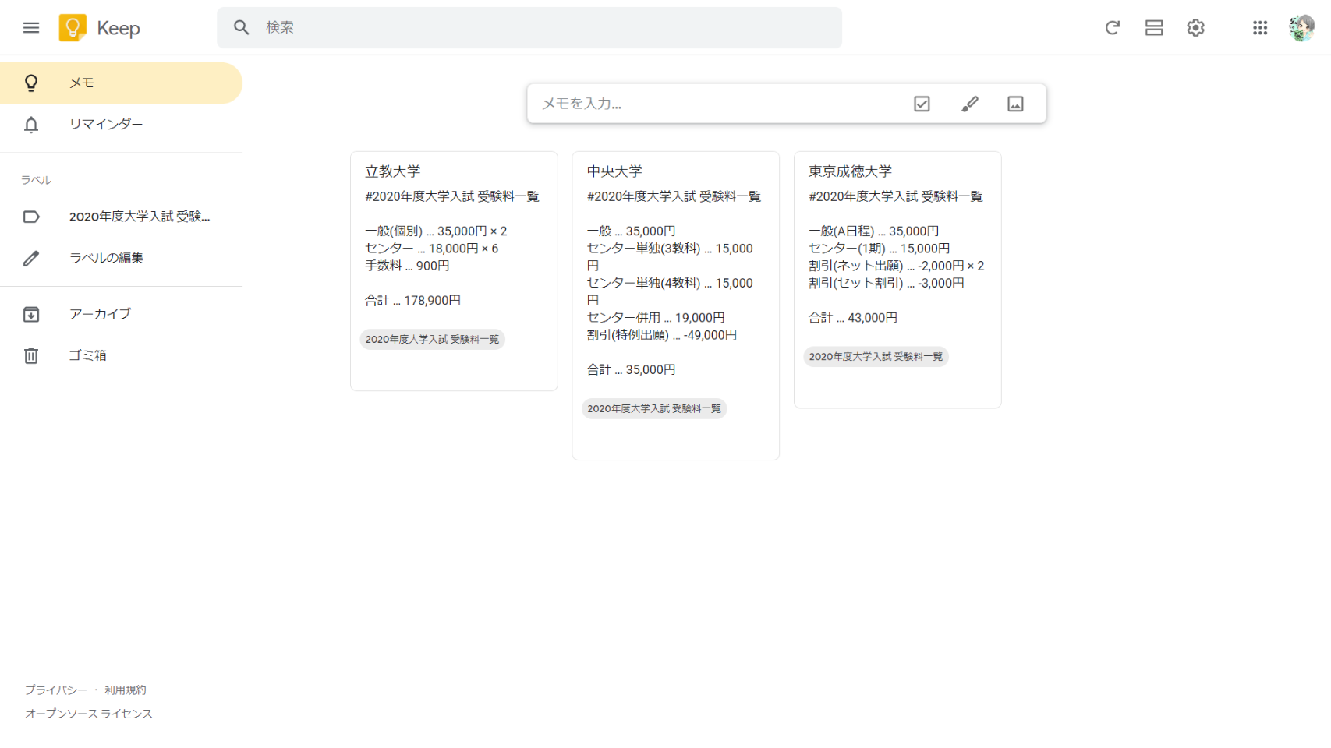Create a new note with image

coord(1015,104)
